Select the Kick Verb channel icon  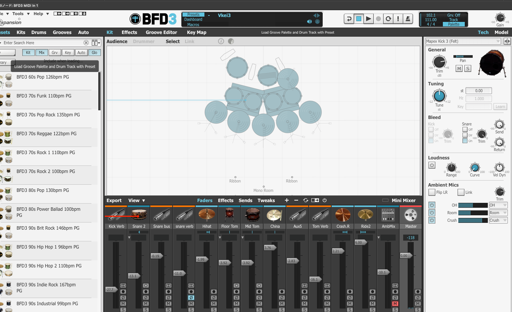point(116,215)
